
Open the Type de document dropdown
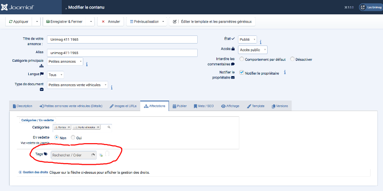coord(77,85)
